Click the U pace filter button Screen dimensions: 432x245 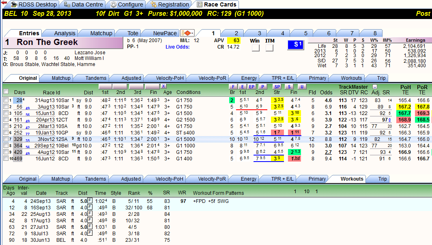[302, 87]
